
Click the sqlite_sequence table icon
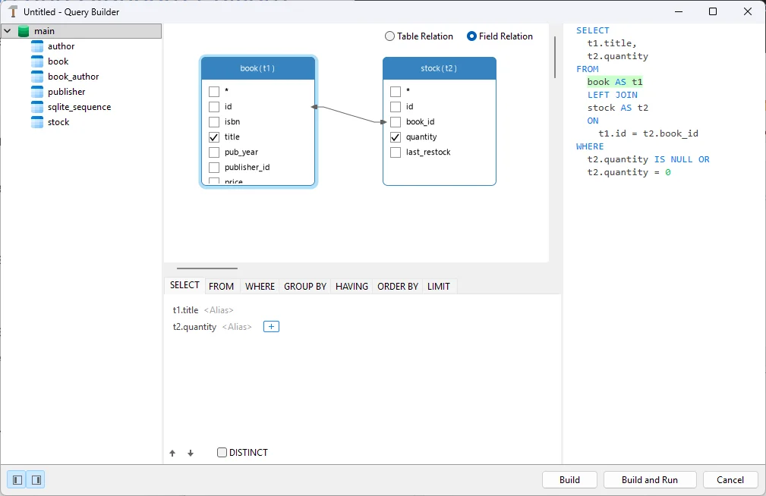click(37, 107)
